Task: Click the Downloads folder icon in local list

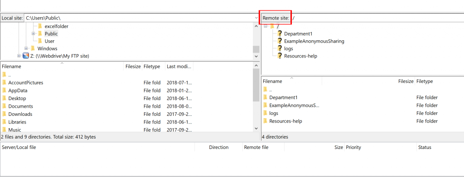Action: [x=4, y=114]
